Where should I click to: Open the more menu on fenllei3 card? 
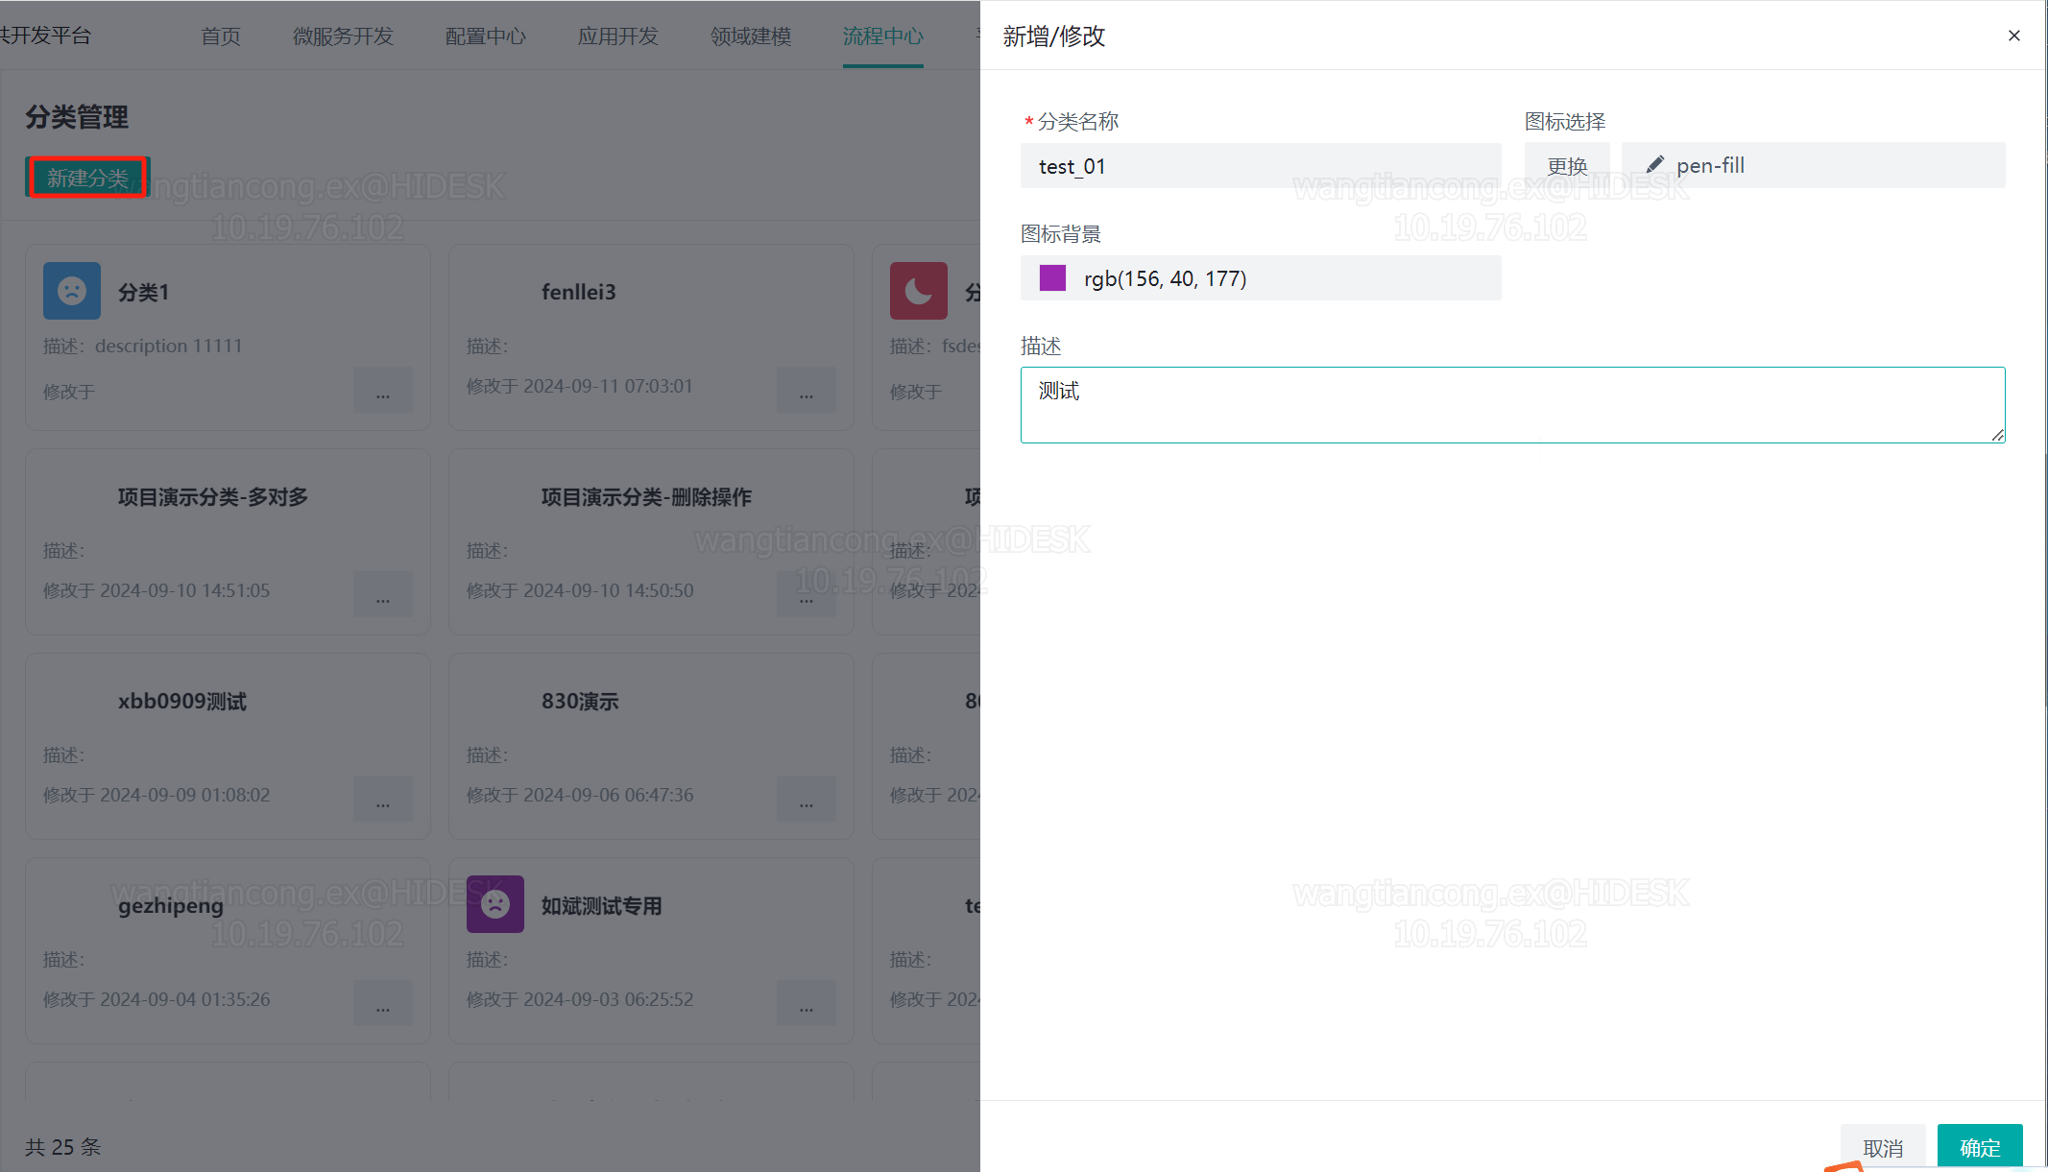pyautogui.click(x=807, y=391)
